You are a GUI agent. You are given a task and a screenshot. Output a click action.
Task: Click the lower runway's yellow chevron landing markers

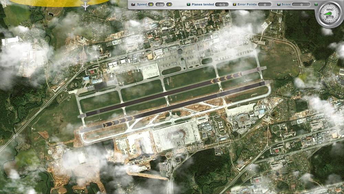[x=119, y=122]
